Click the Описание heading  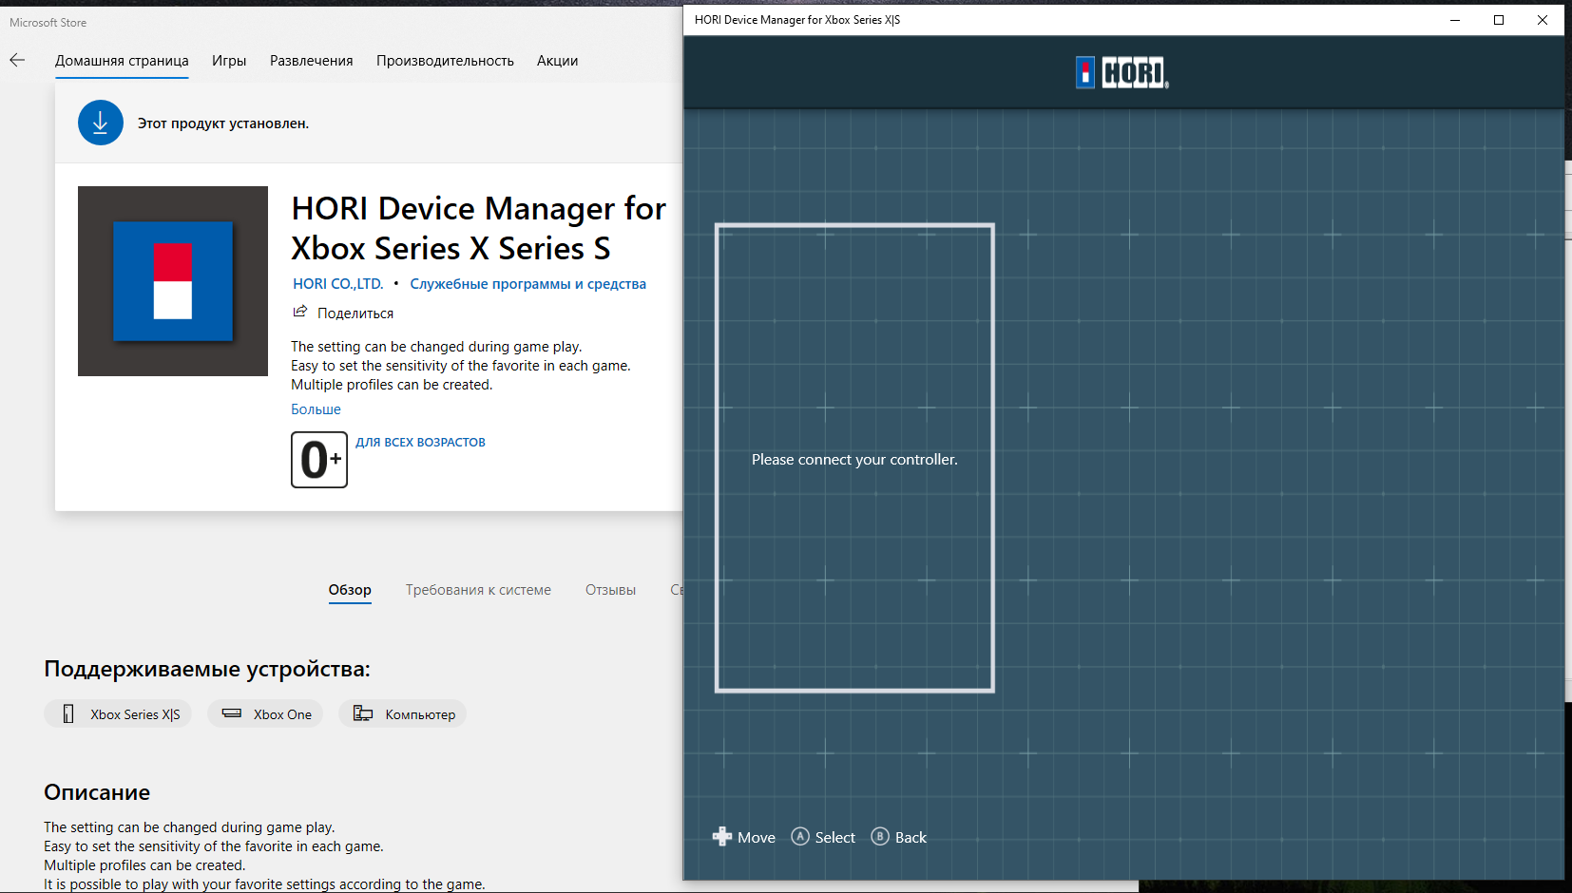[x=97, y=792]
